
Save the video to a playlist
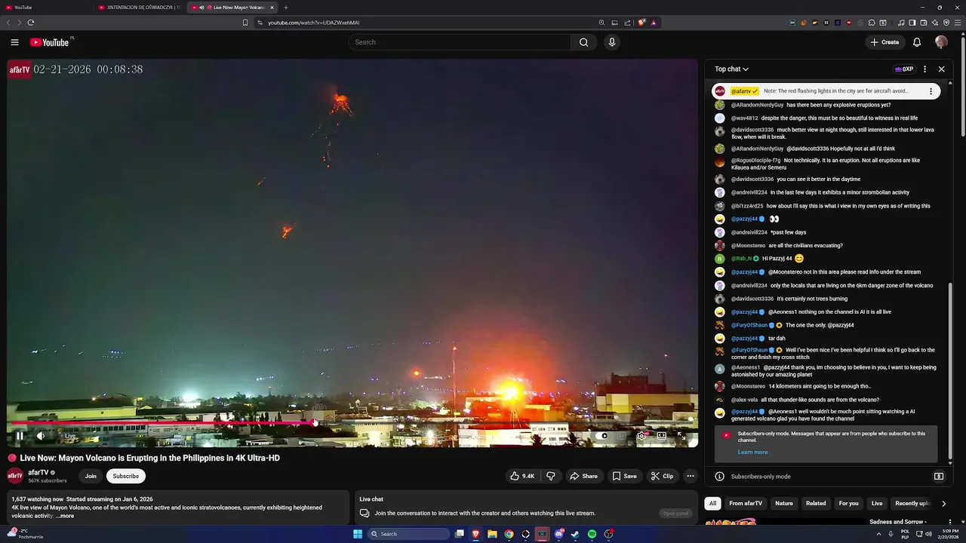[624, 476]
